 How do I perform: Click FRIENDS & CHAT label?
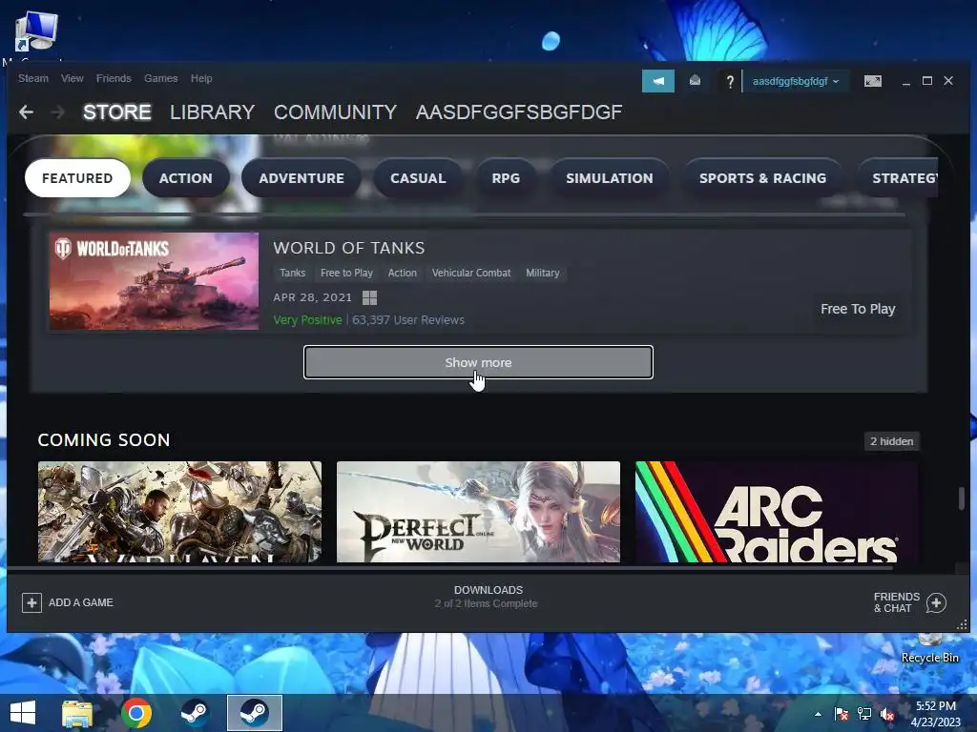tap(897, 602)
